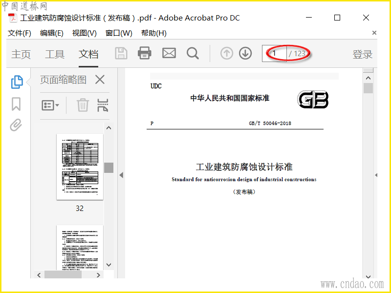Click the thumbnail panel scroll right arrow
The height and width of the screenshot is (293, 391).
pyautogui.click(x=98, y=275)
